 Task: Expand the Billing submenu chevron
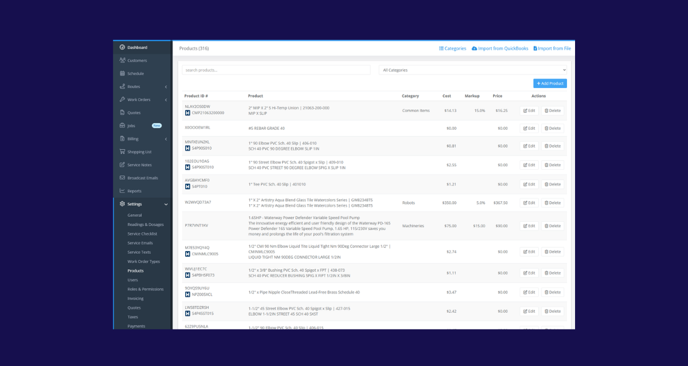(x=166, y=139)
